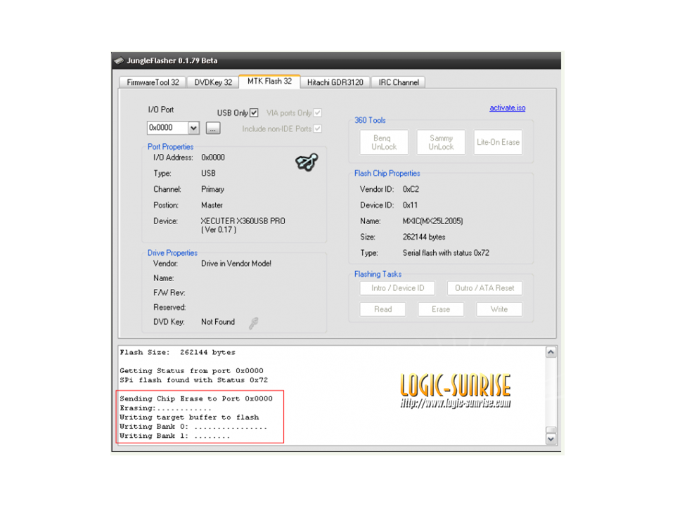Toggle the VIA ports Only checkbox
Image resolution: width=675 pixels, height=506 pixels.
tap(318, 112)
